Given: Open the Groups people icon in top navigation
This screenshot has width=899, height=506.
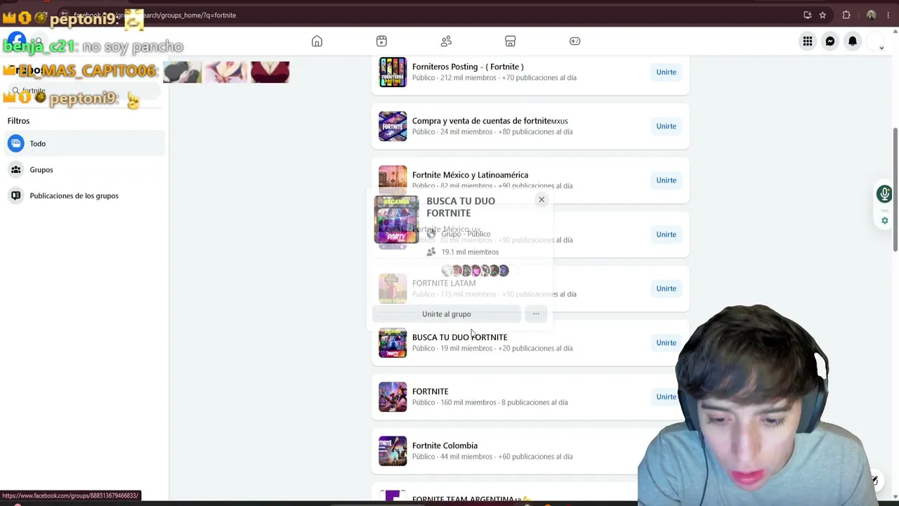Looking at the screenshot, I should click(x=446, y=41).
